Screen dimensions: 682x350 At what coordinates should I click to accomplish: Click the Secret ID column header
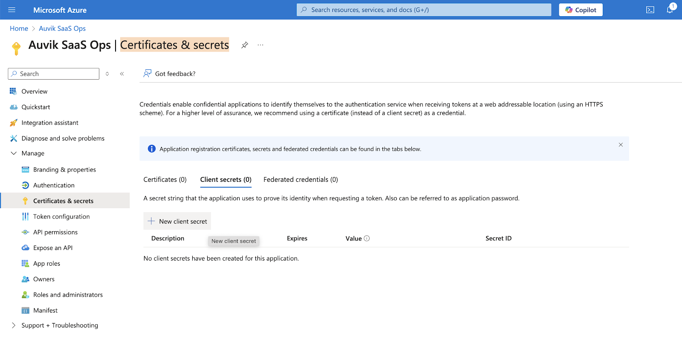tap(498, 238)
